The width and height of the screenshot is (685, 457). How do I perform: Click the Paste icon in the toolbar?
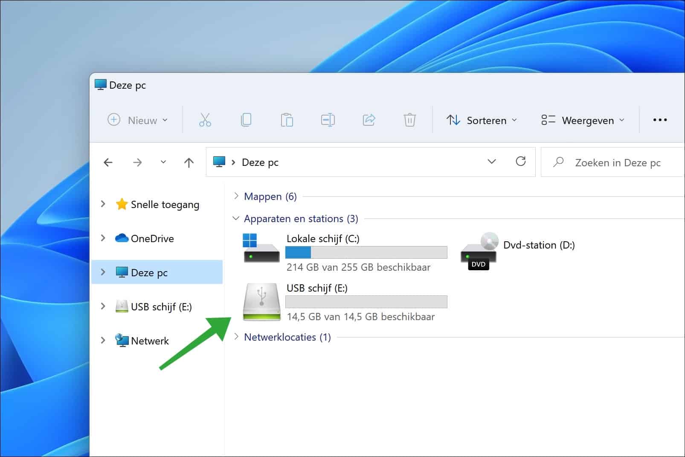coord(287,120)
